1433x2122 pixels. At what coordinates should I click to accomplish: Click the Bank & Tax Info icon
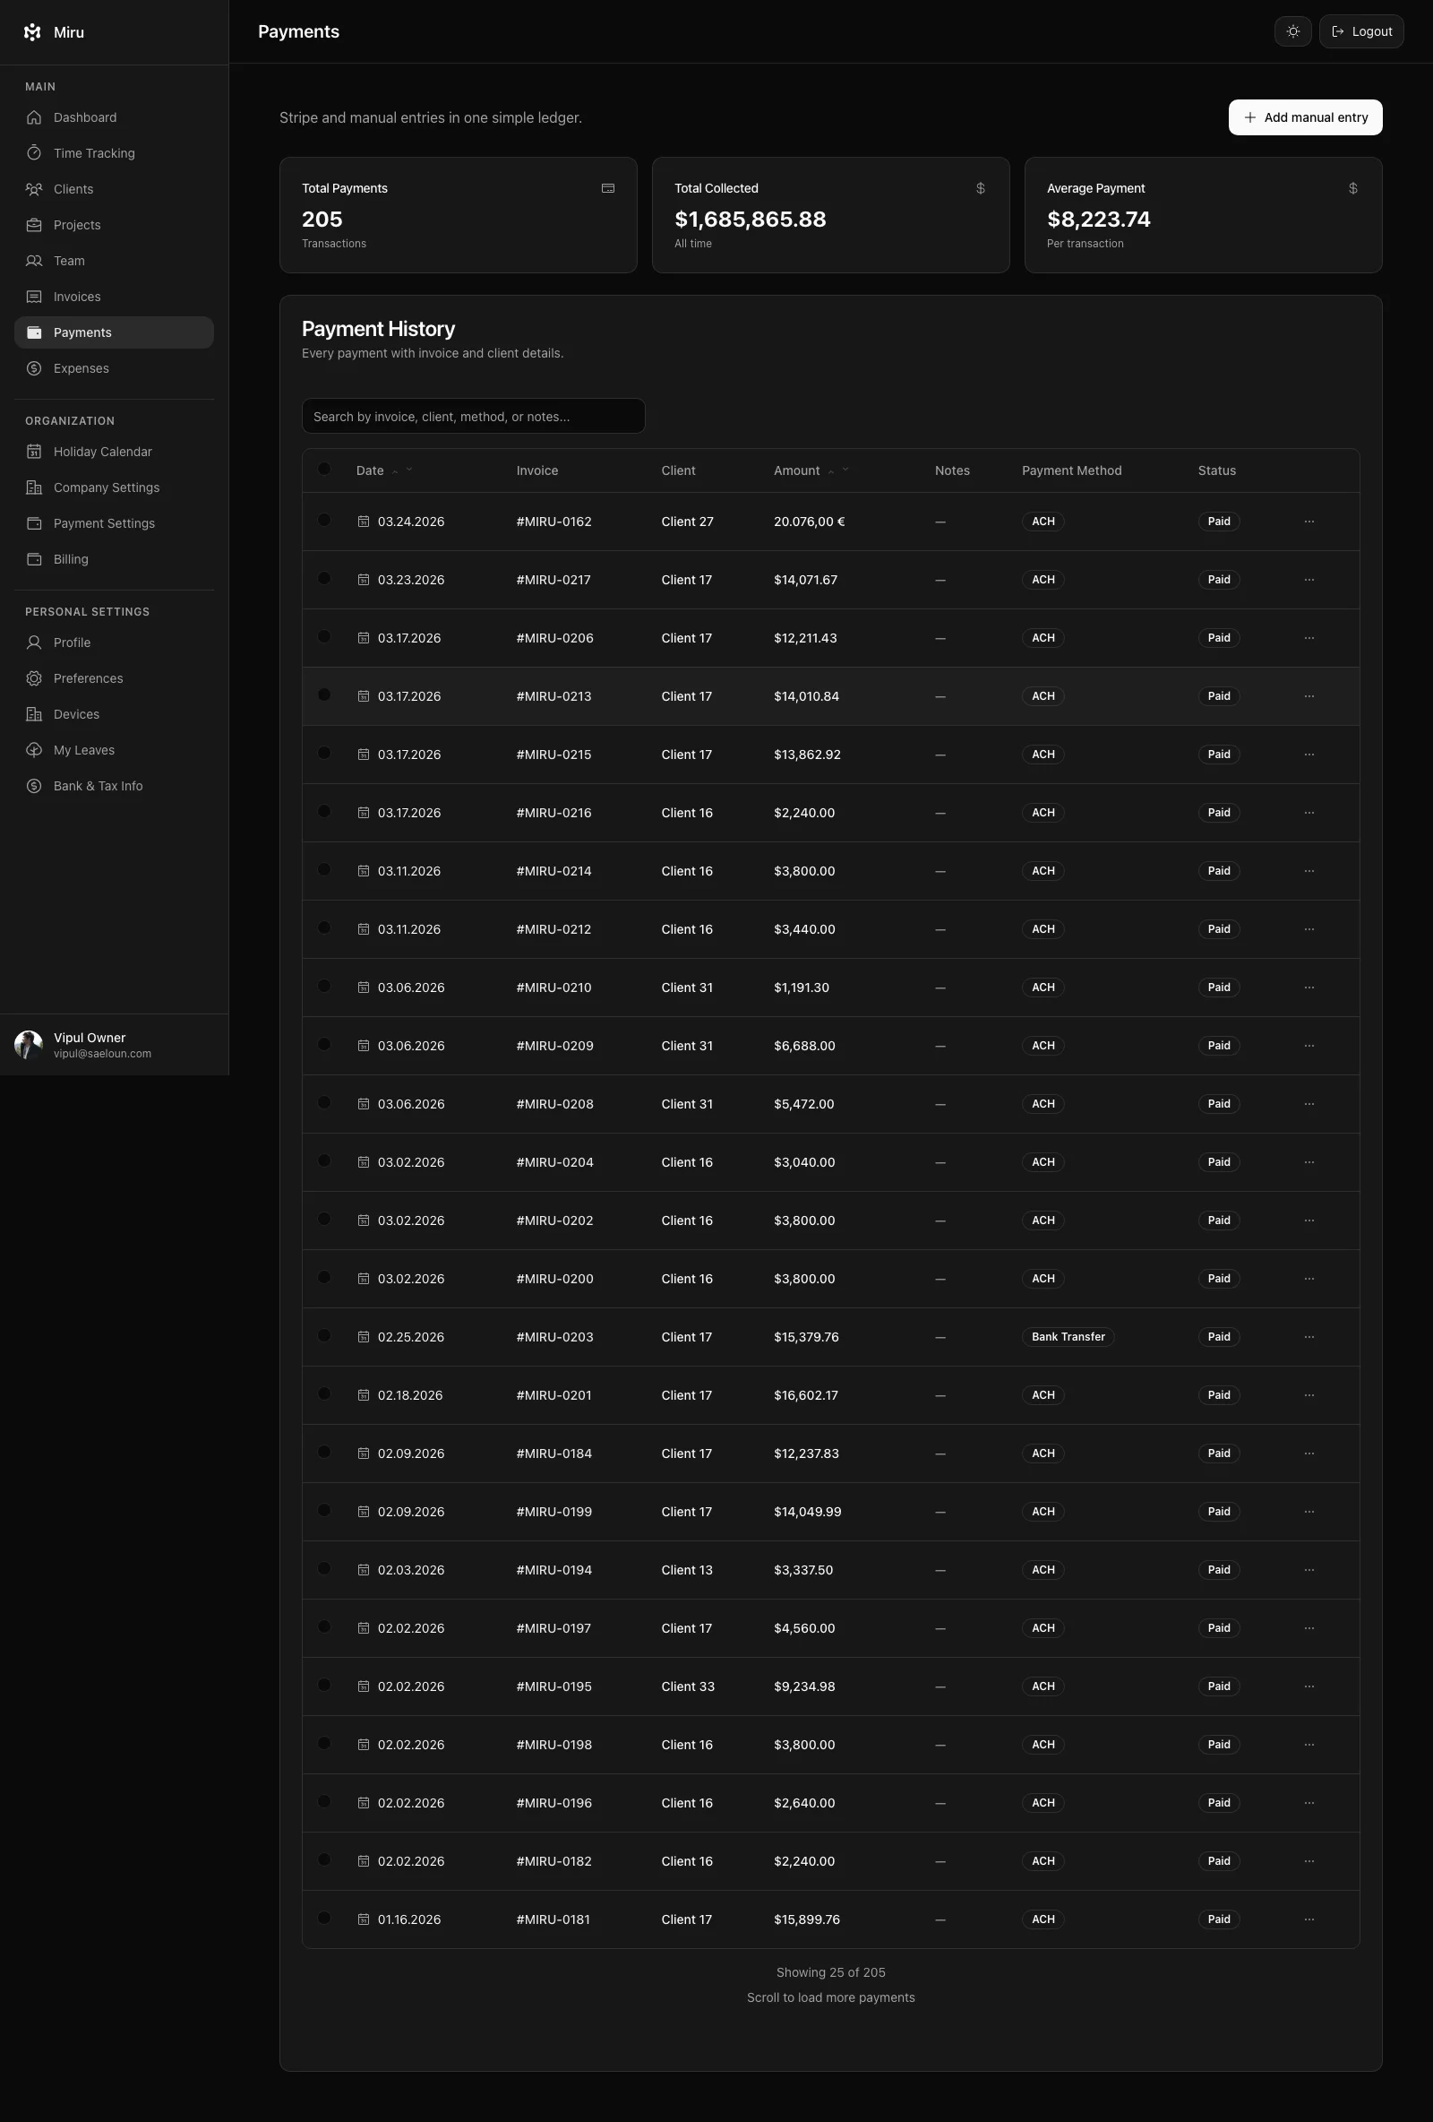click(x=34, y=785)
